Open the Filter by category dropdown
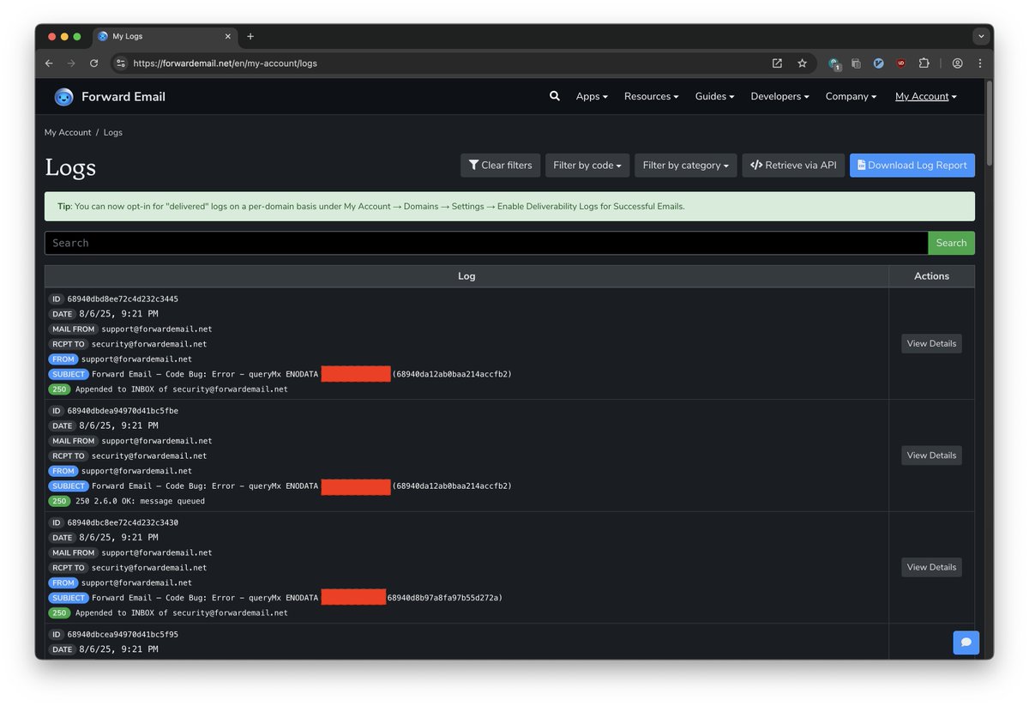 coord(686,166)
